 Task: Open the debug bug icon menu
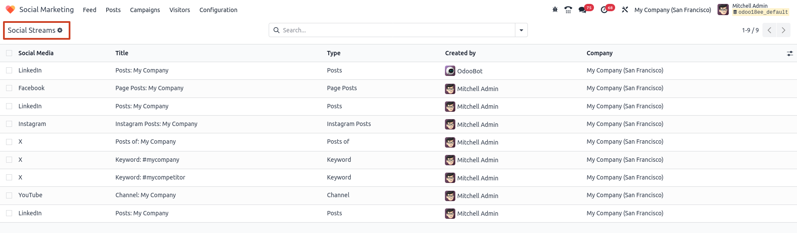(x=555, y=9)
